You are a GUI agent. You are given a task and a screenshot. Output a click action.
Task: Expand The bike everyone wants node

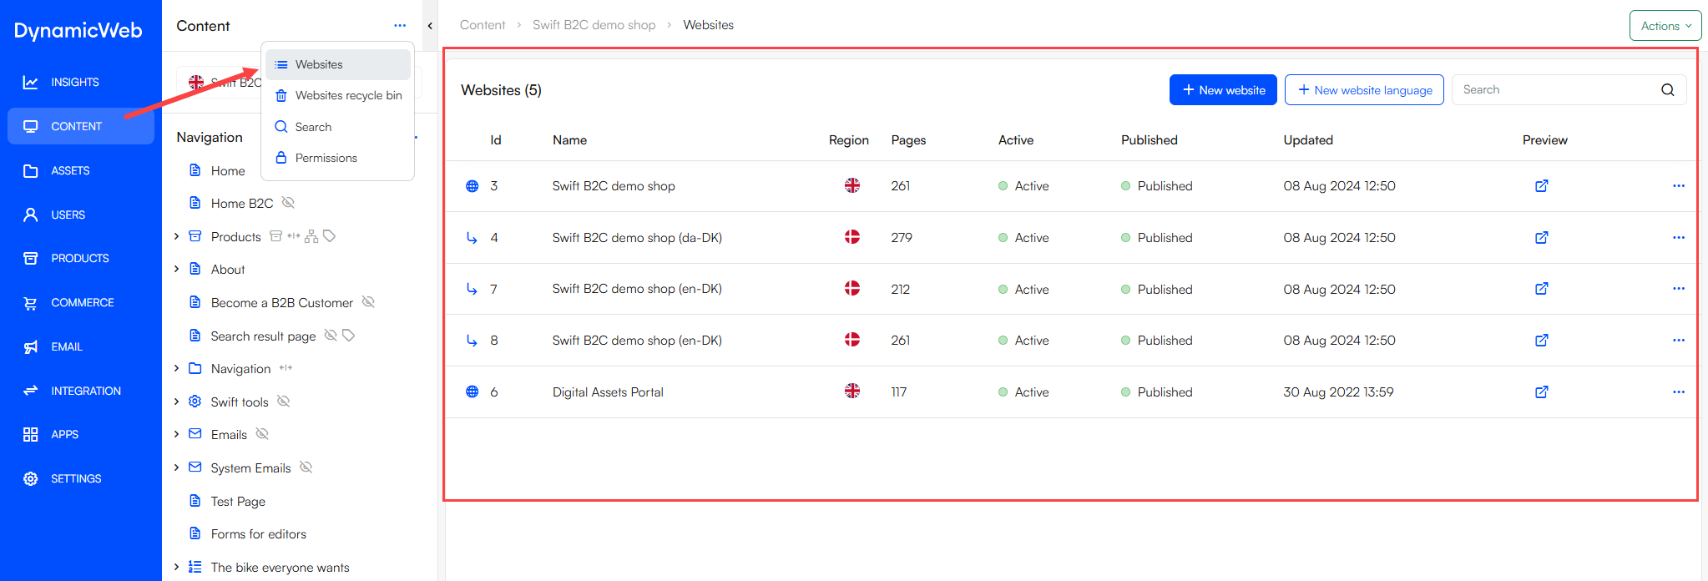pyautogui.click(x=176, y=567)
